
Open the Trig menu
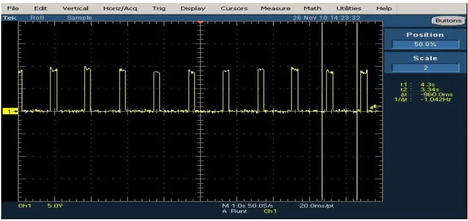pos(159,8)
